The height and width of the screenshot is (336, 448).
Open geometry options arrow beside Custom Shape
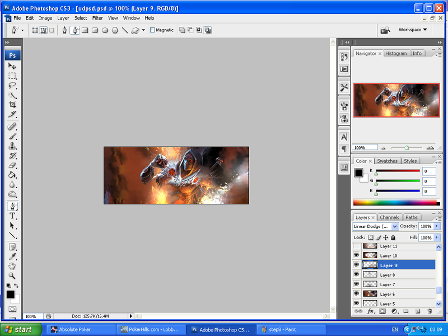coord(143,30)
